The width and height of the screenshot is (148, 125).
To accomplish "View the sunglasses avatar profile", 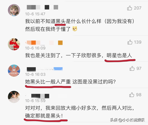I will pos(14,97).
